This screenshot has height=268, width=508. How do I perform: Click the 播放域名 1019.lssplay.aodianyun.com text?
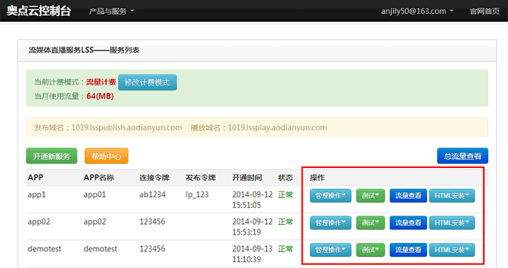[259, 128]
